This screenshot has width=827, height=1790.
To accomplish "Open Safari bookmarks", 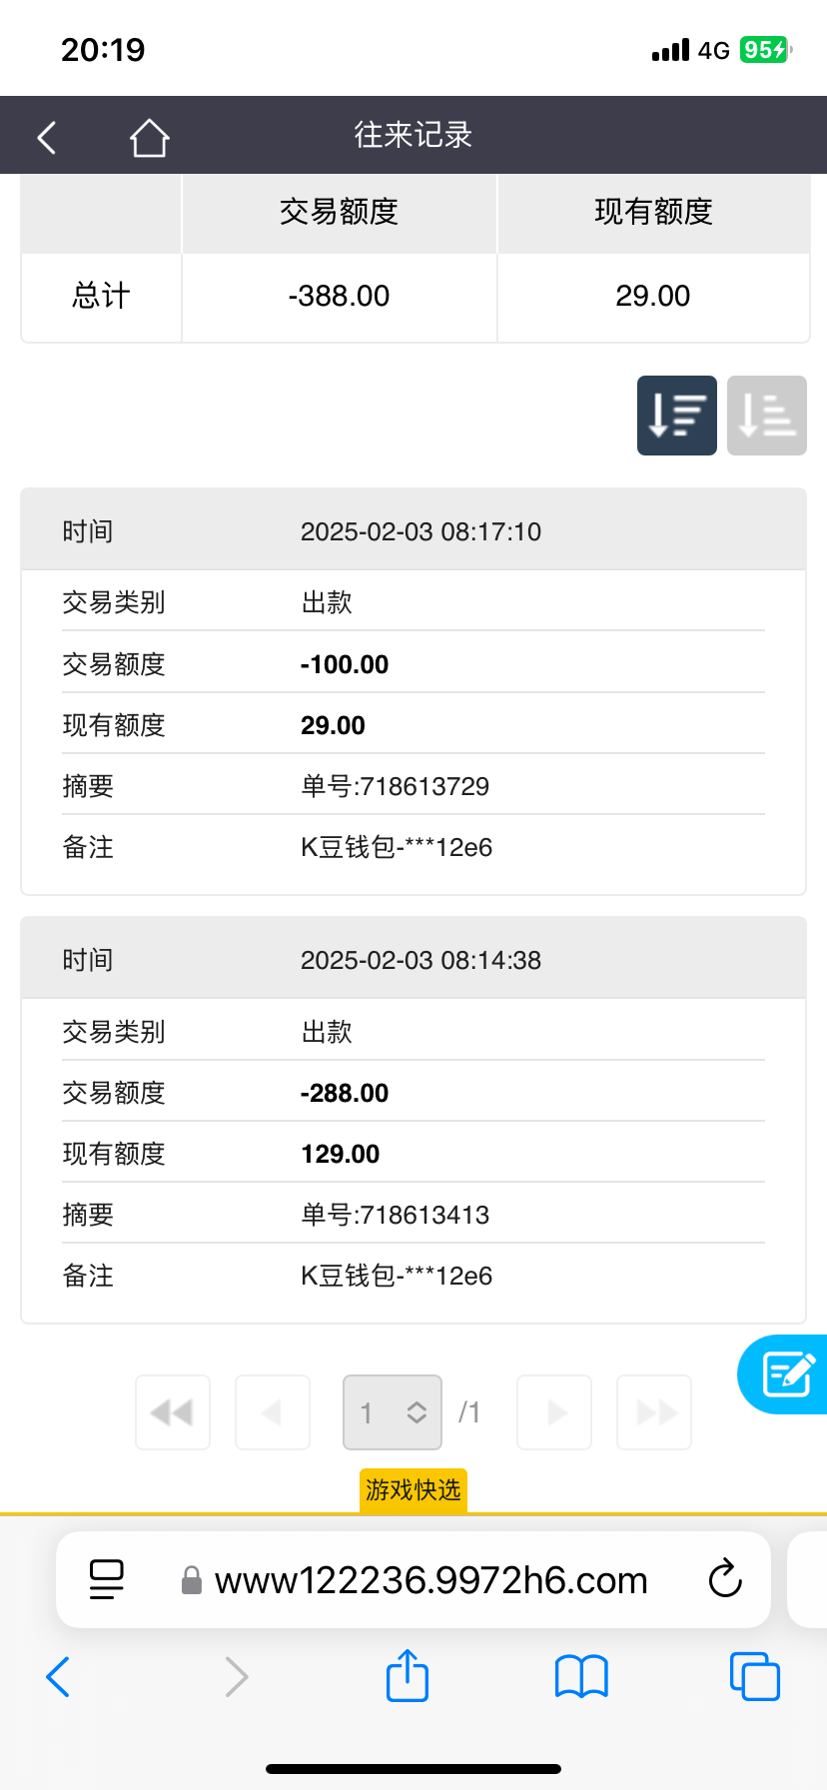I will point(581,1676).
